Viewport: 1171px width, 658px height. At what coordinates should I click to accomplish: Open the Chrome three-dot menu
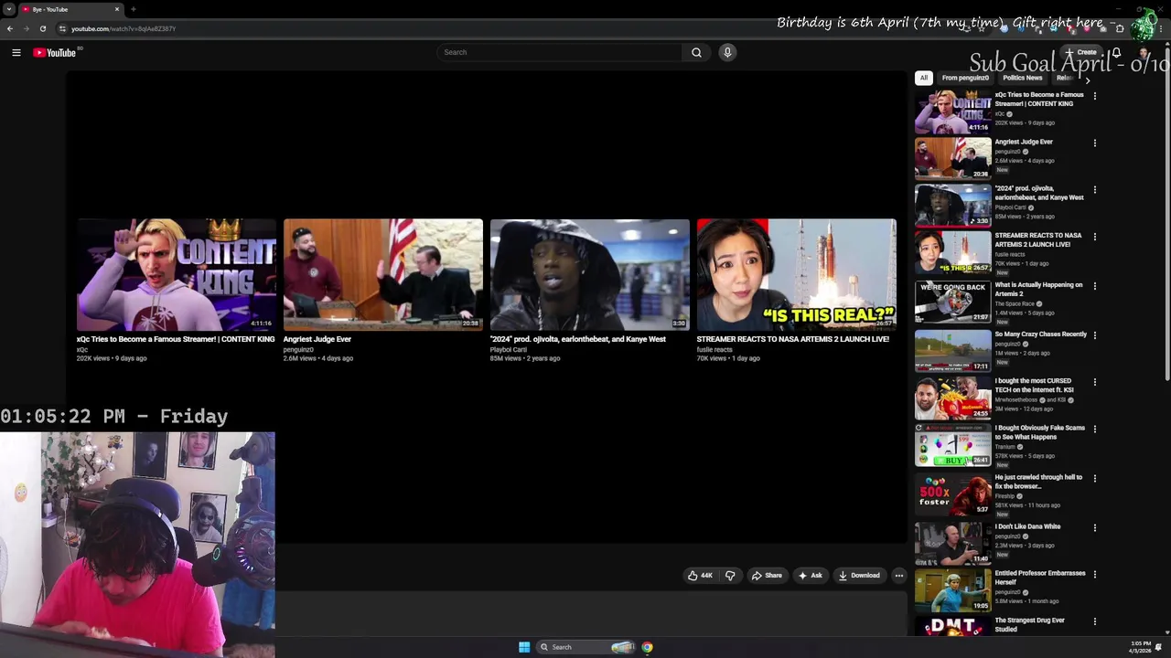pos(1163,28)
